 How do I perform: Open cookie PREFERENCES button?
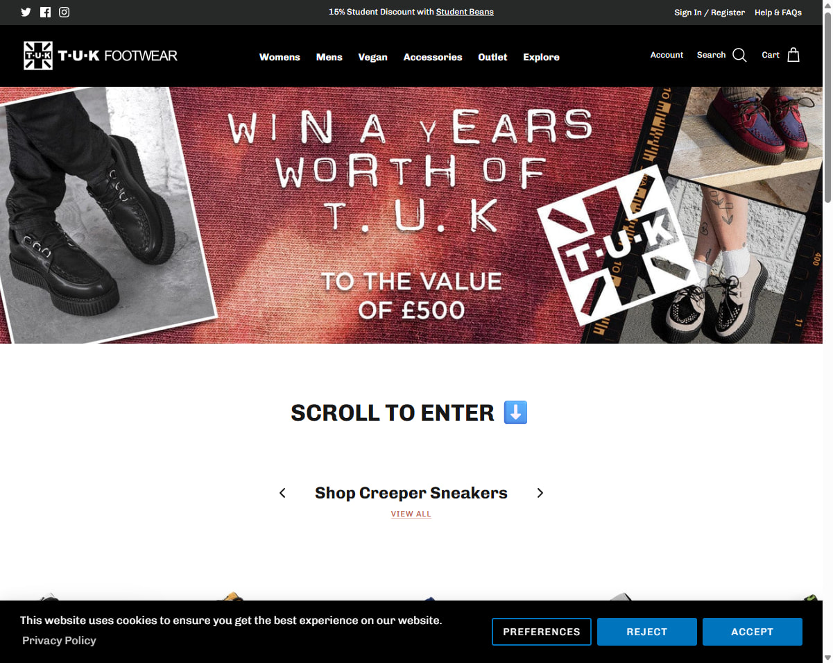pos(542,632)
